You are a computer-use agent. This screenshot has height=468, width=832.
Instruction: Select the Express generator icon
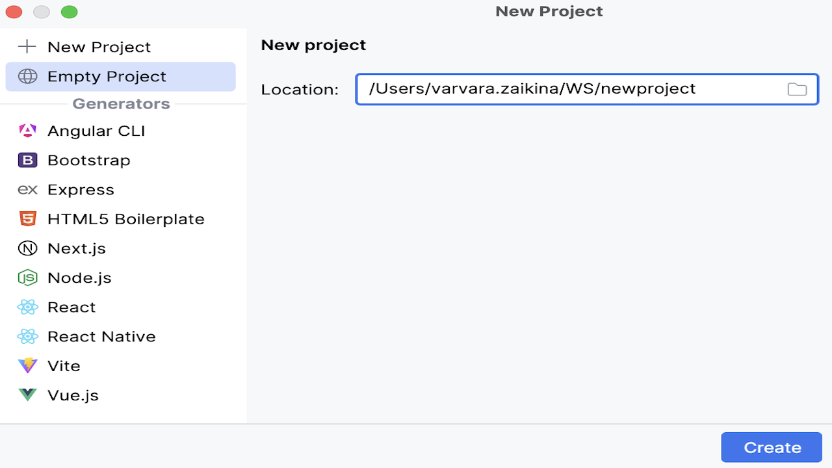point(27,189)
